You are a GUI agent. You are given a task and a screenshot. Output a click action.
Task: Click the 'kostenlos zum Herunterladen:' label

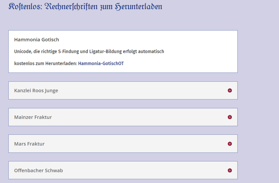45,64
